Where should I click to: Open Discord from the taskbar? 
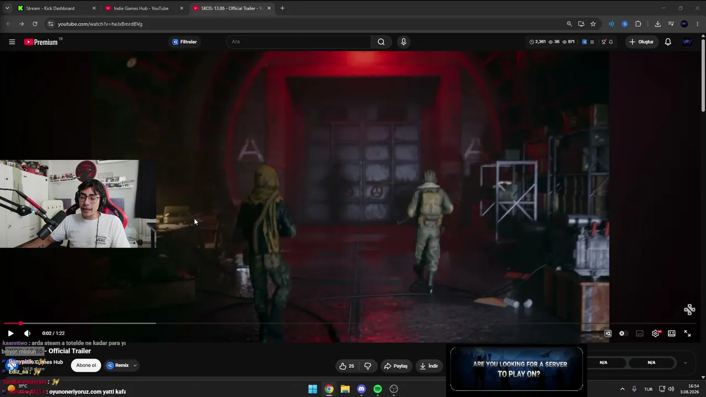pyautogui.click(x=361, y=389)
